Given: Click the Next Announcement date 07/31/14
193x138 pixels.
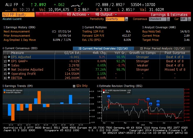Looking at the screenshot, I should (x=65, y=31).
